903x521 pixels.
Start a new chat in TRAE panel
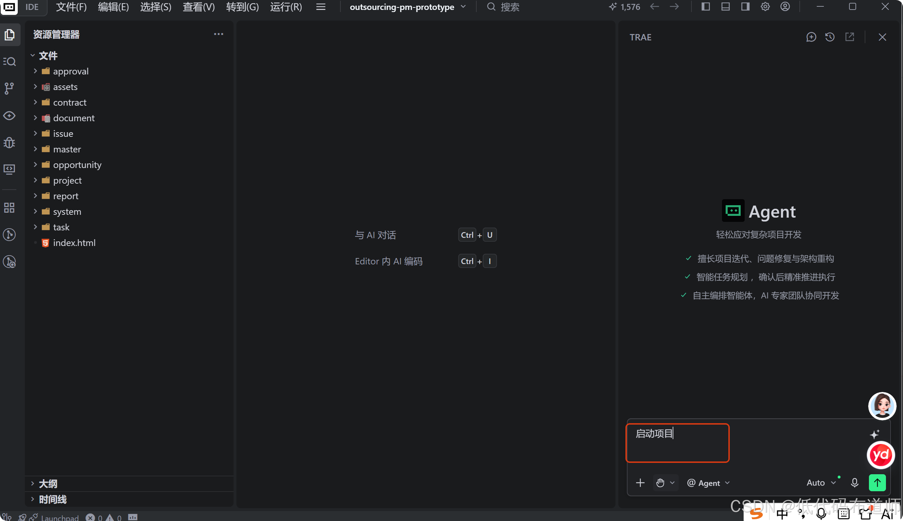pyautogui.click(x=811, y=37)
